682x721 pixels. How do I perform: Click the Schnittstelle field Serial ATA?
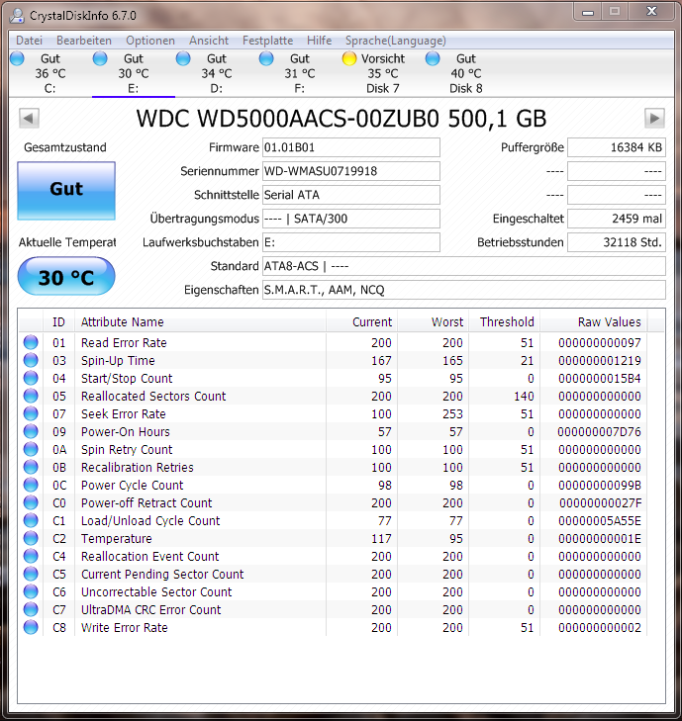(x=351, y=195)
